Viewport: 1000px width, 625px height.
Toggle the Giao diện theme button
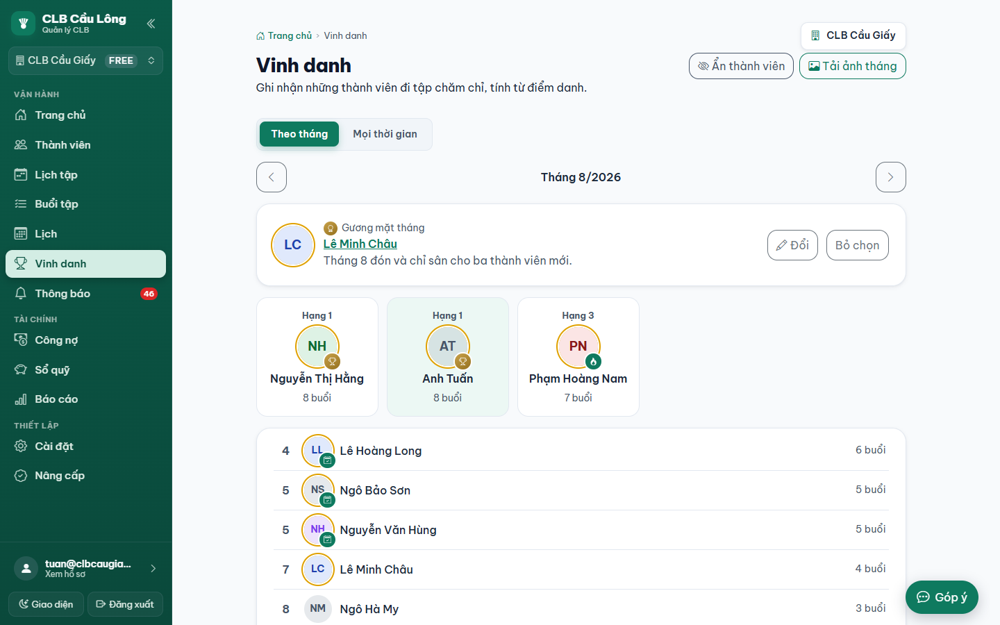click(46, 604)
